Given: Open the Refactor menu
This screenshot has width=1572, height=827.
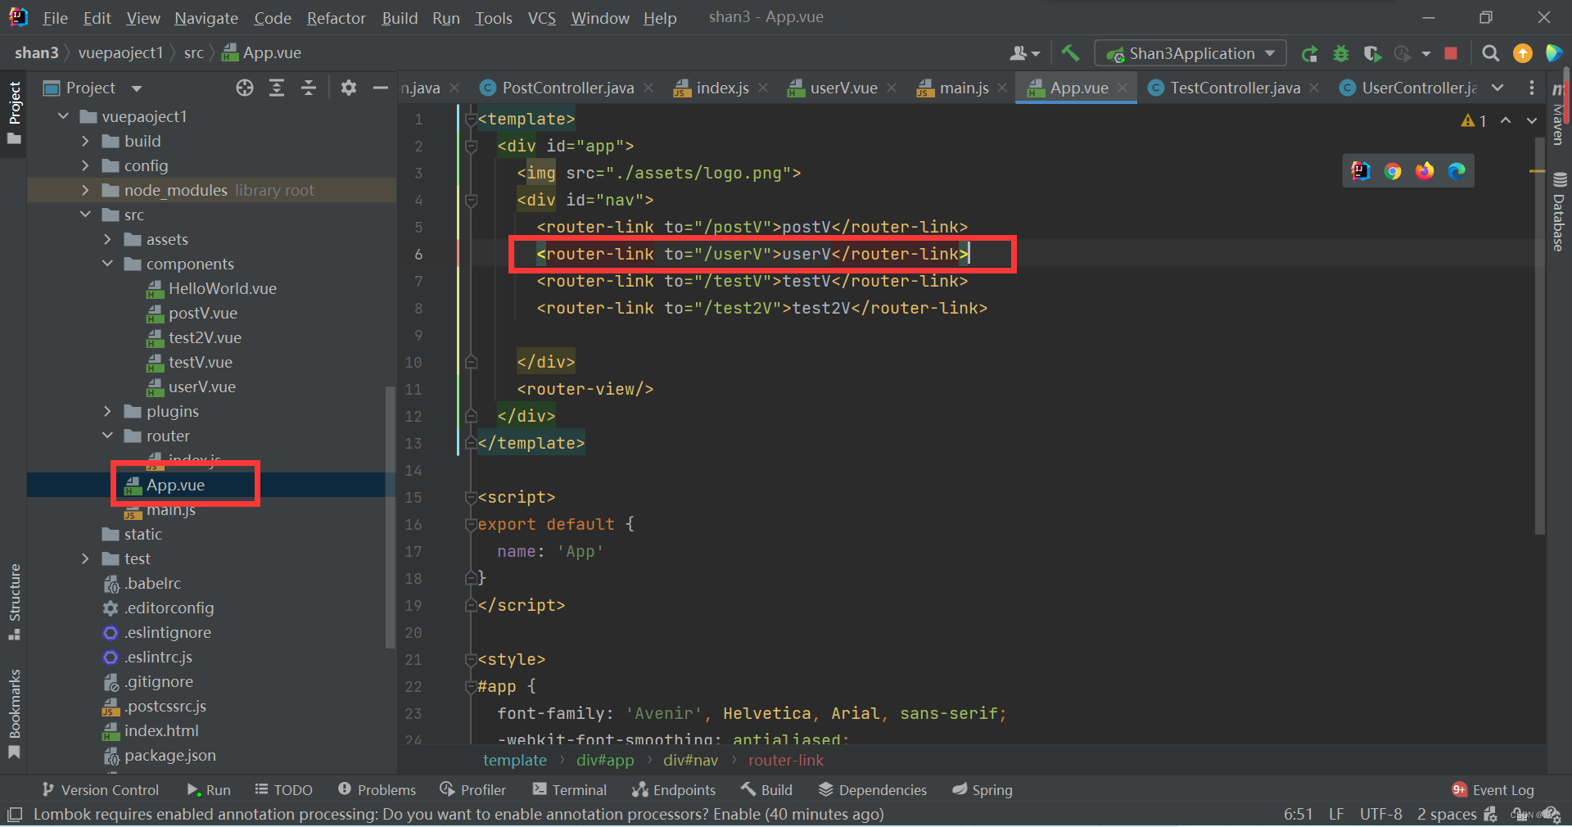Looking at the screenshot, I should click(336, 17).
